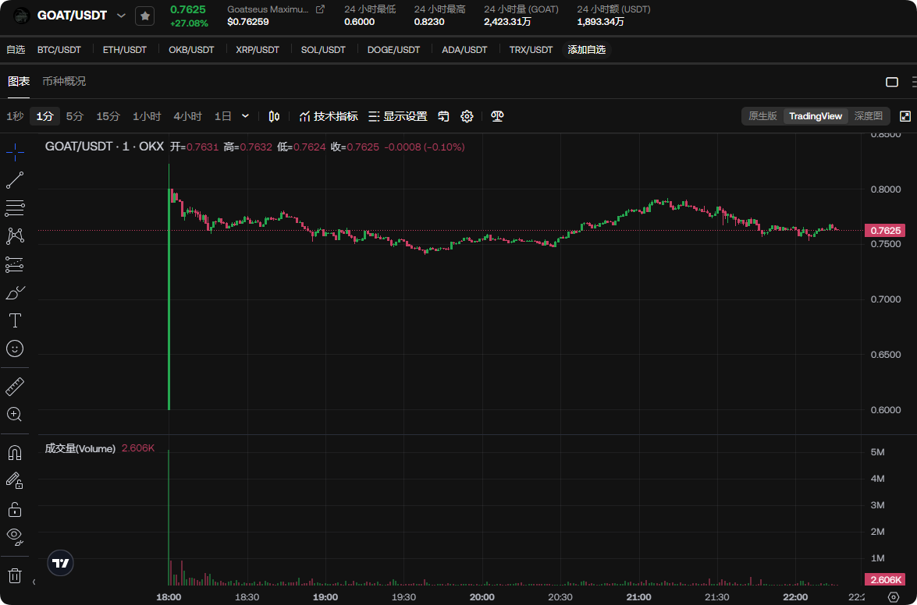Image resolution: width=917 pixels, height=605 pixels.
Task: Expand more time interval options
Action: pyautogui.click(x=245, y=116)
